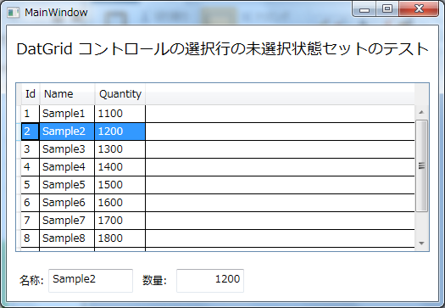Image resolution: width=445 pixels, height=308 pixels.
Task: Click the scrollbar up arrow in the grid
Action: tap(421, 112)
